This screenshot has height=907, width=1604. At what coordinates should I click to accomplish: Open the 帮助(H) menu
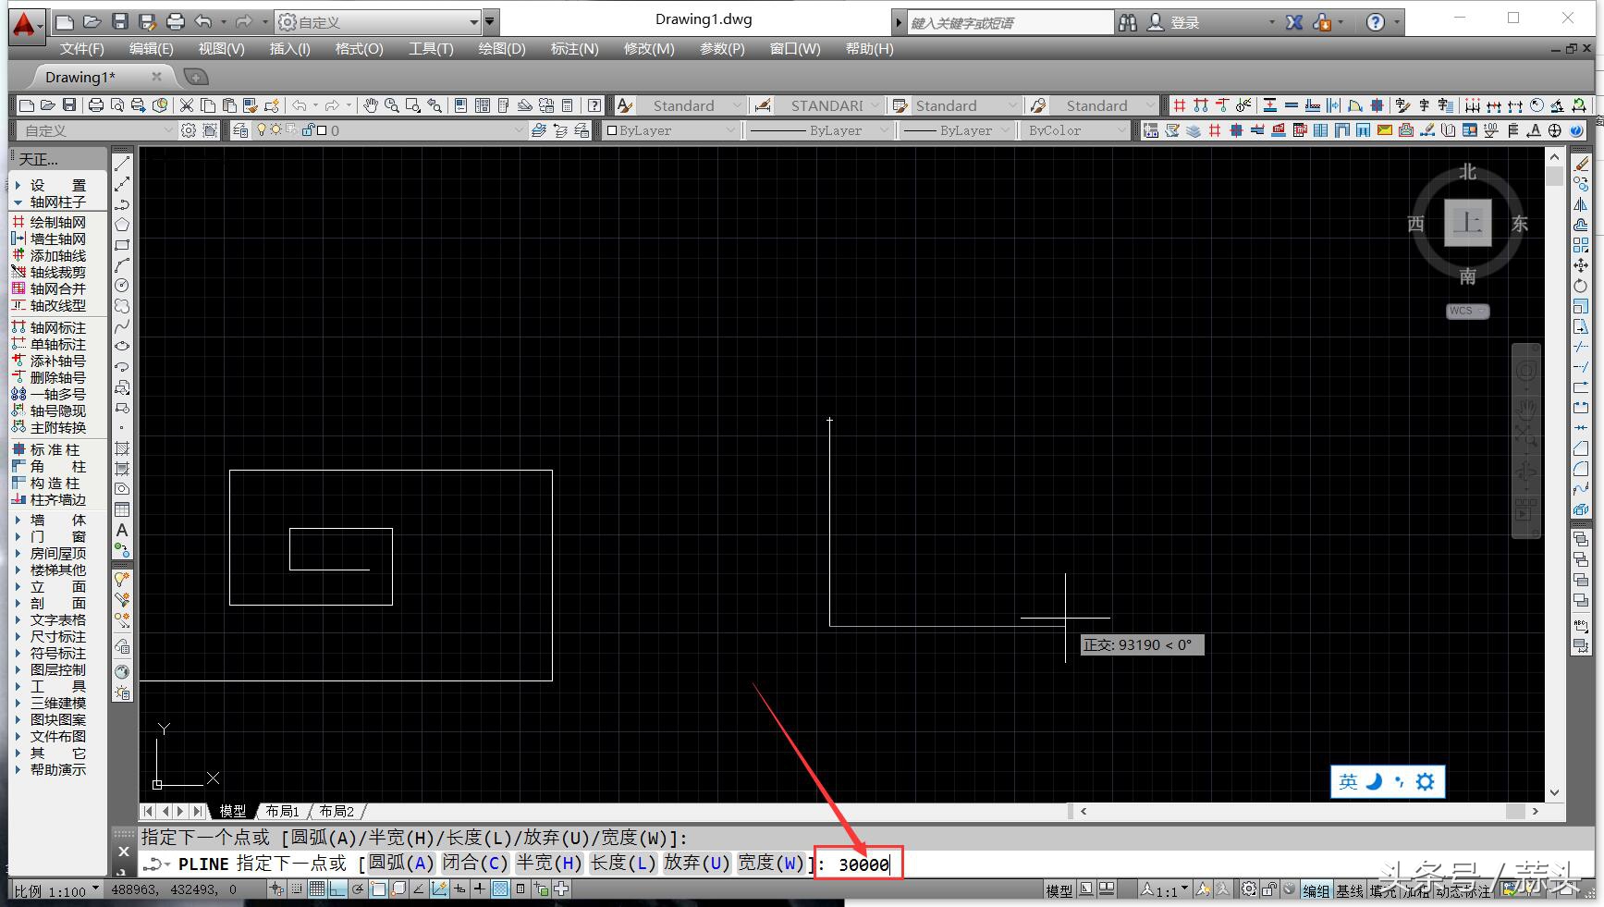click(869, 49)
